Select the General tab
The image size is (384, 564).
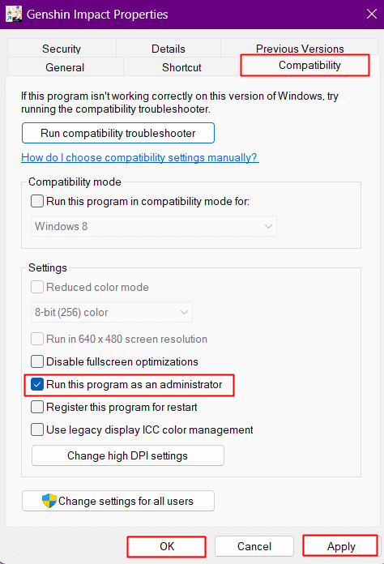click(x=65, y=67)
